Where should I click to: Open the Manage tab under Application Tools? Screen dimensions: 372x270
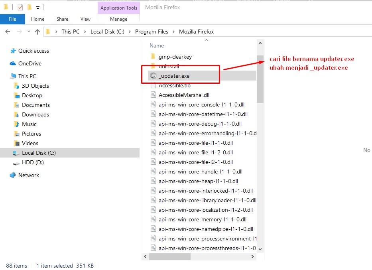coord(119,19)
